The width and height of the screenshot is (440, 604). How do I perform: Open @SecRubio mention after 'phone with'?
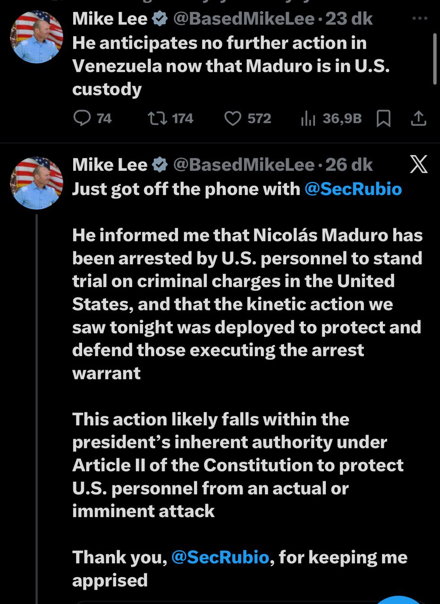click(x=353, y=189)
